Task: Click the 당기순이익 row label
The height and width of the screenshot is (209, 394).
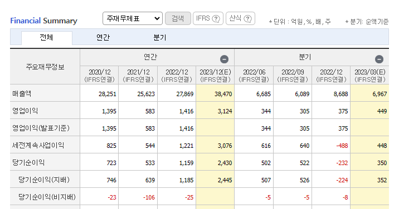Action: (x=28, y=163)
